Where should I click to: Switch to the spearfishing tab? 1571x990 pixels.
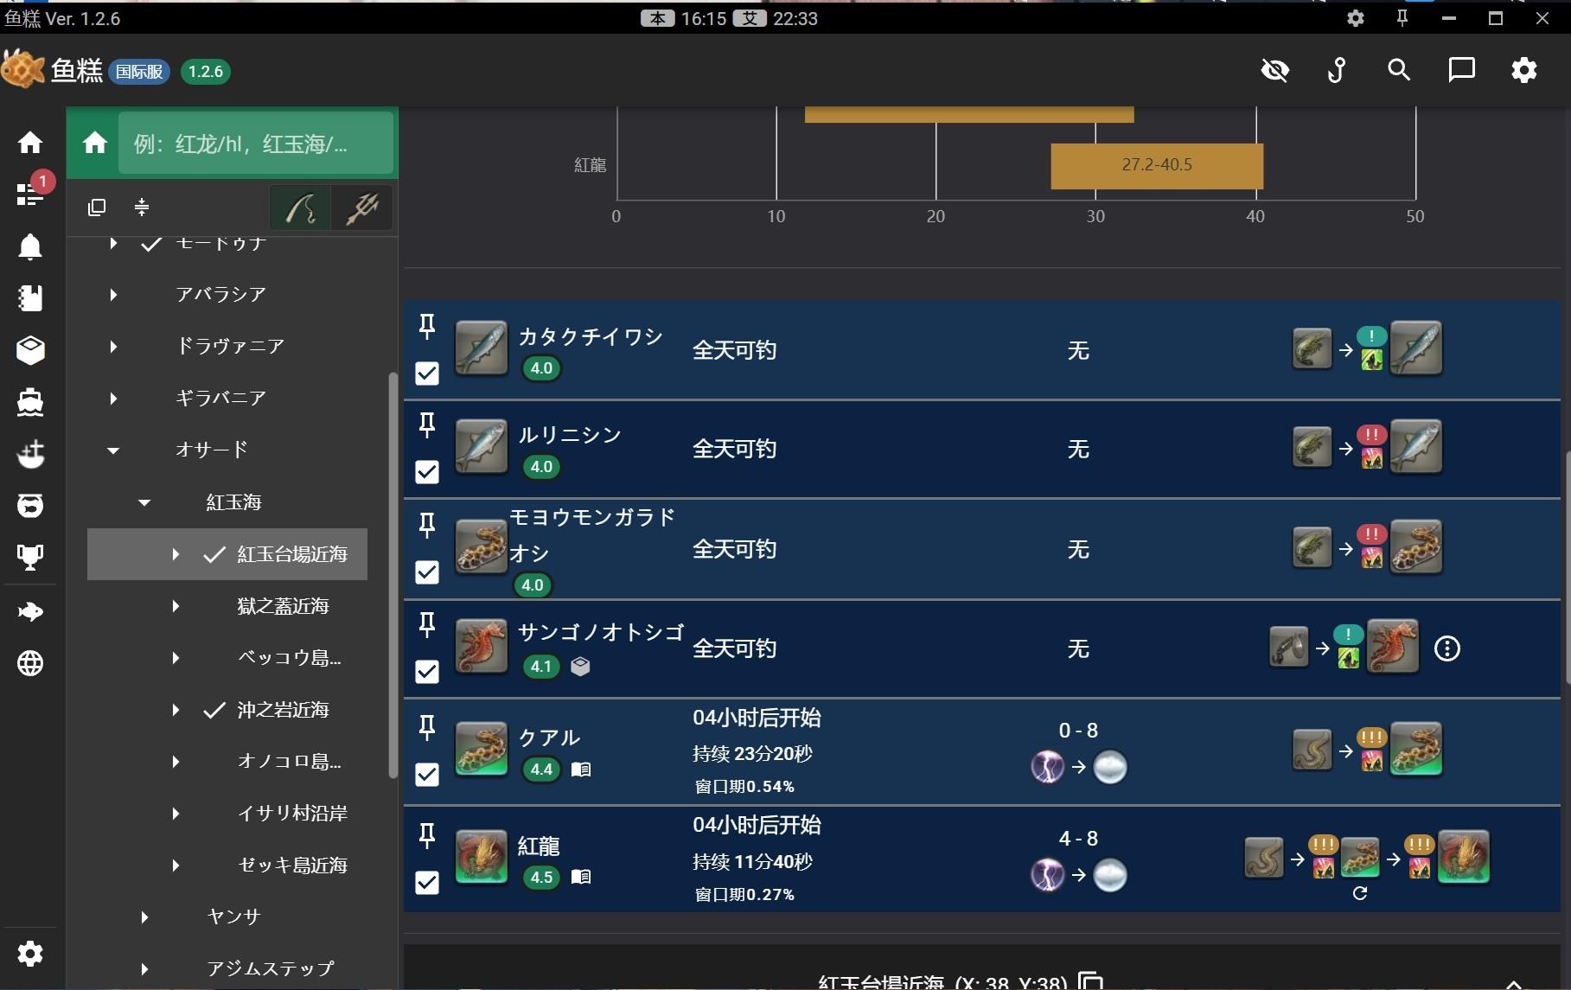click(x=361, y=208)
